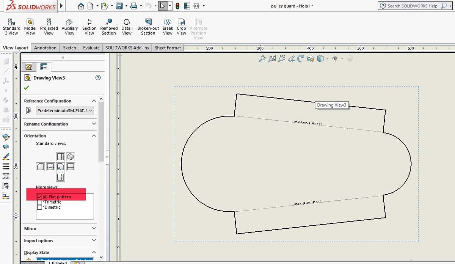This screenshot has height=264, width=455.
Task: Open an existing file
Action: (104, 6)
